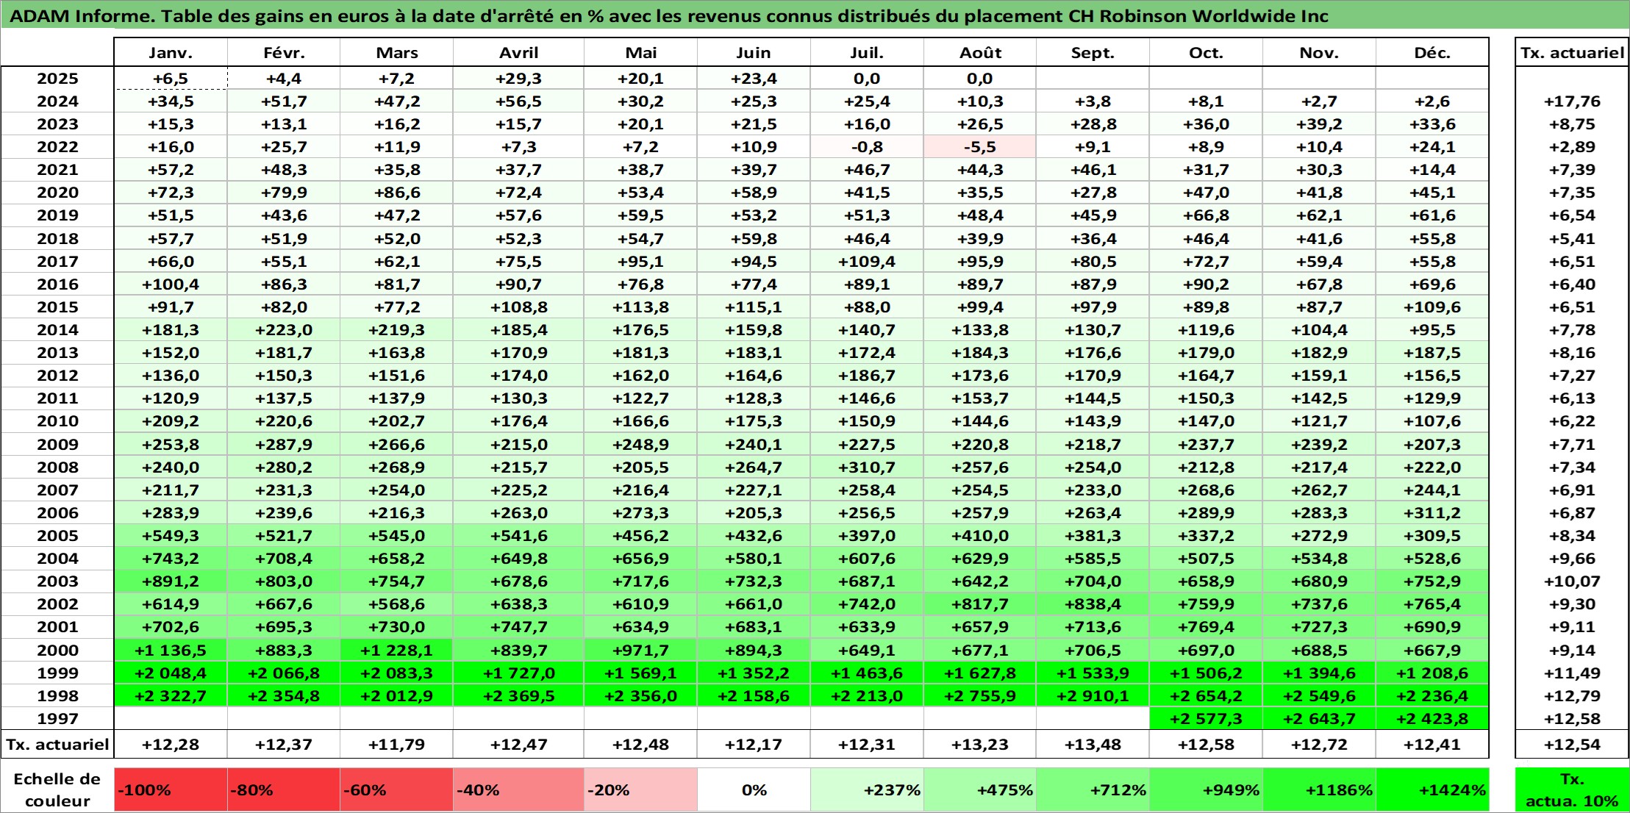Select the 0% white color swatch
Image resolution: width=1630 pixels, height=813 pixels.
(754, 790)
